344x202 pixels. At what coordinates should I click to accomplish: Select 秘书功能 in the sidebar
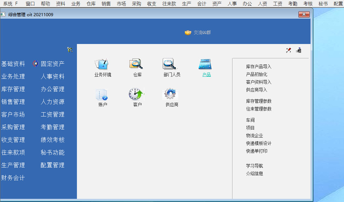(x=53, y=152)
